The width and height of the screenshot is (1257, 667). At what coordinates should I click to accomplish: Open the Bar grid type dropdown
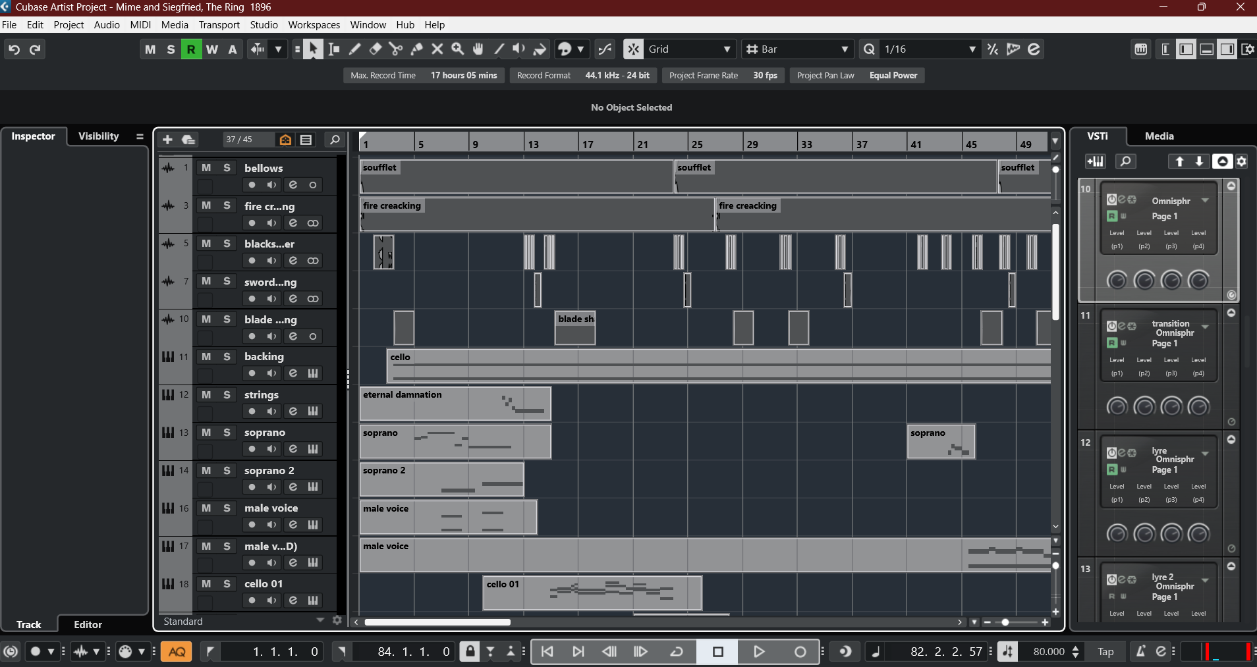pos(796,49)
